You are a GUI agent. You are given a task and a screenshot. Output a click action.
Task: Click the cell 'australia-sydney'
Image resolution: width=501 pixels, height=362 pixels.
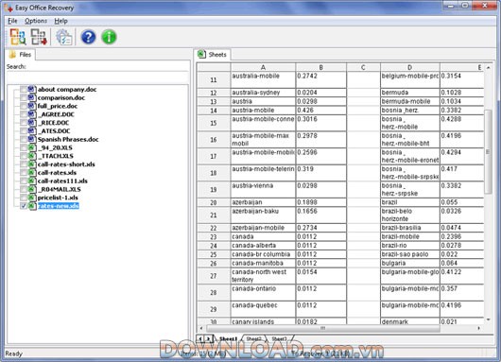tap(263, 93)
